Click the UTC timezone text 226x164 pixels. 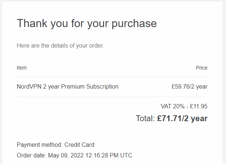point(126,155)
